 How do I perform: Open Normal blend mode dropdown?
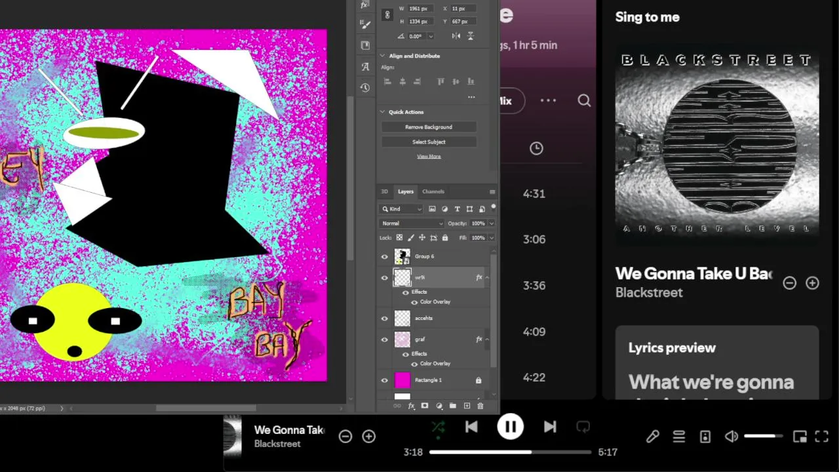click(412, 224)
